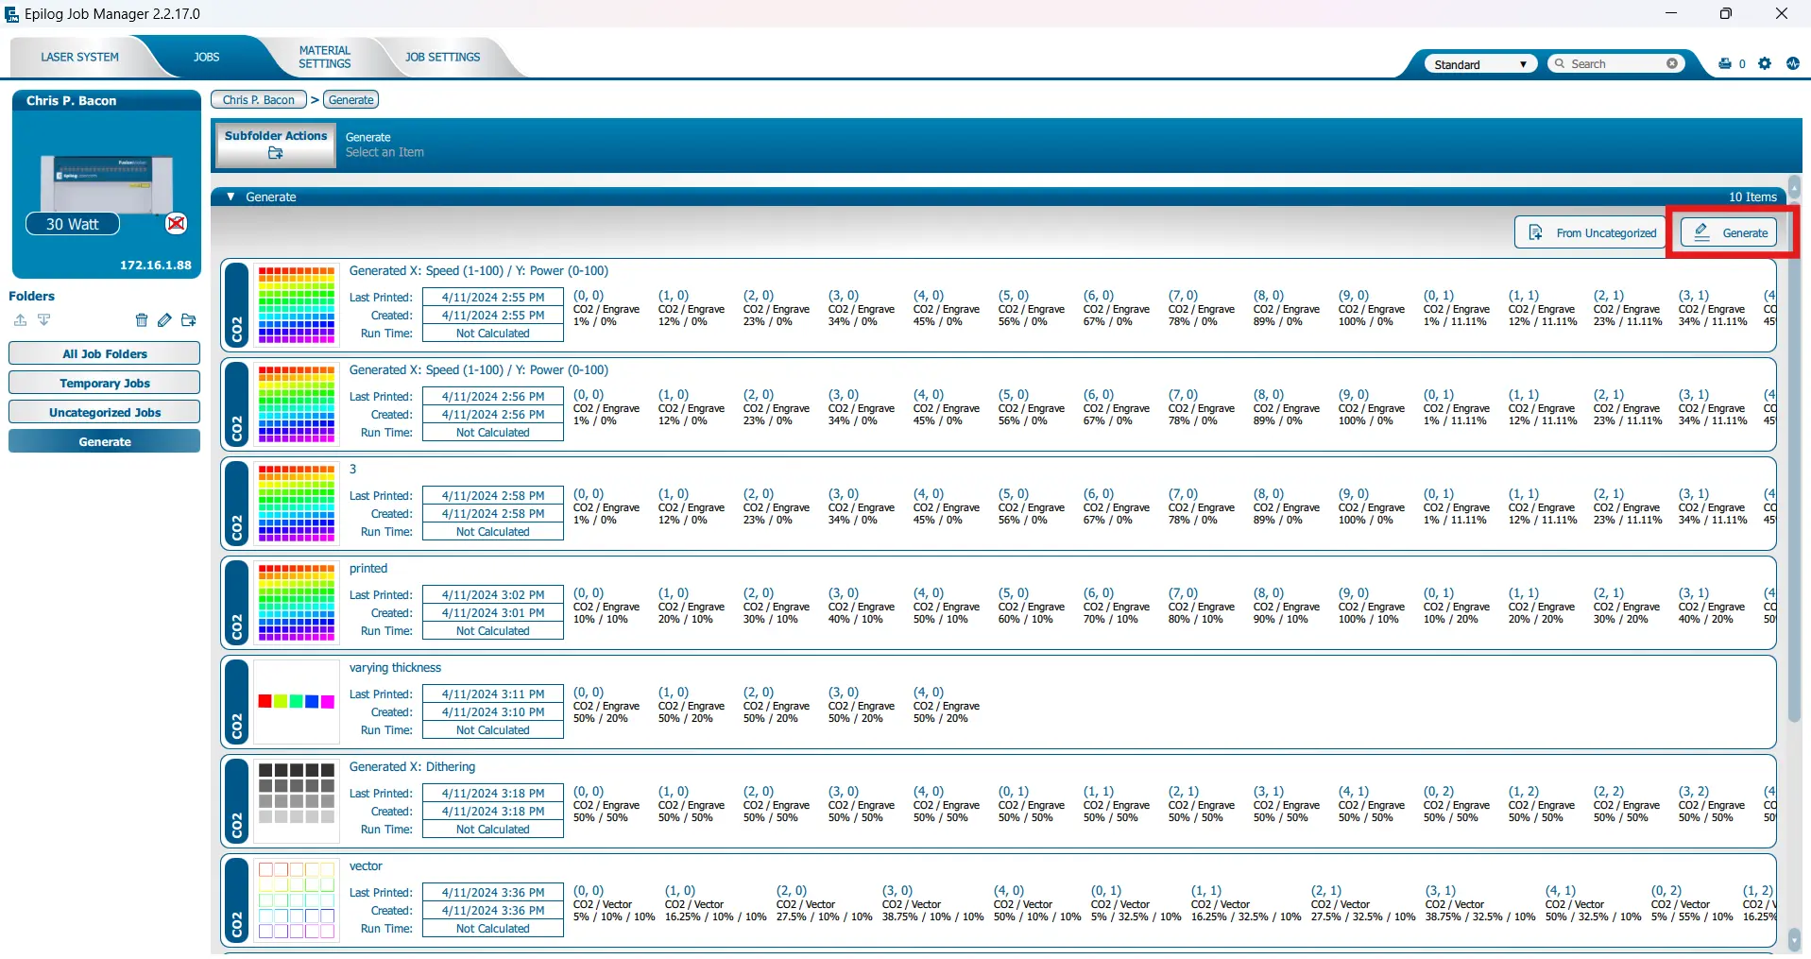Open the Uncategorized Jobs folder

104,412
